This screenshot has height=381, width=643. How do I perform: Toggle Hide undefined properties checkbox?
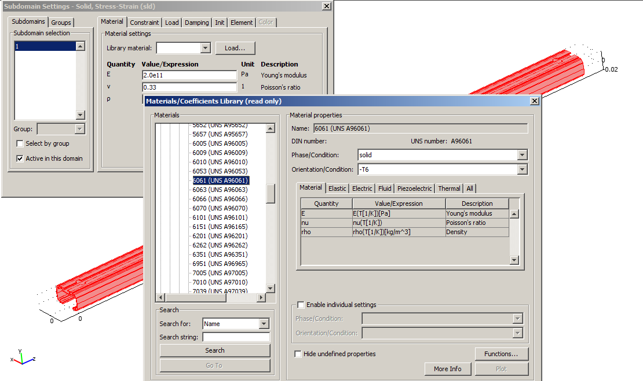tap(298, 354)
